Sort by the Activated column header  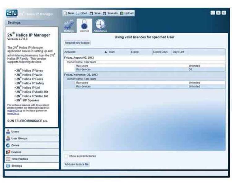tap(86, 52)
